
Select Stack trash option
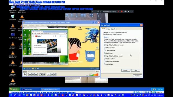click(108, 53)
